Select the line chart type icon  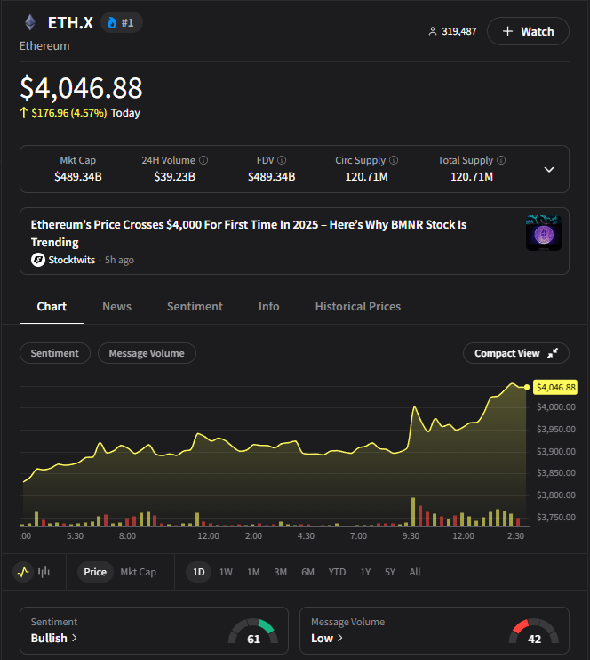click(23, 572)
